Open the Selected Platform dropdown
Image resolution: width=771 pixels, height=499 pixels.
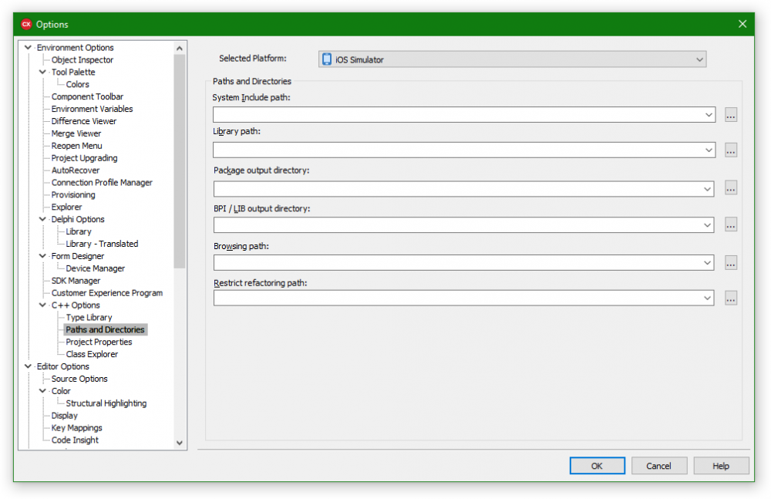[513, 59]
